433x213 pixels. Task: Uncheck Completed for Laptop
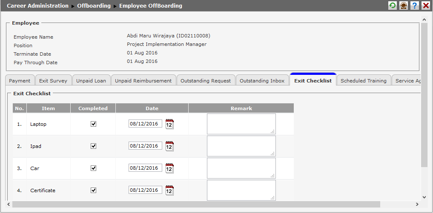[x=93, y=124]
